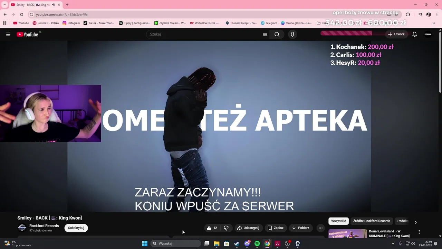The height and width of the screenshot is (249, 442).
Task: Click the main video player area
Action: click(x=219, y=126)
